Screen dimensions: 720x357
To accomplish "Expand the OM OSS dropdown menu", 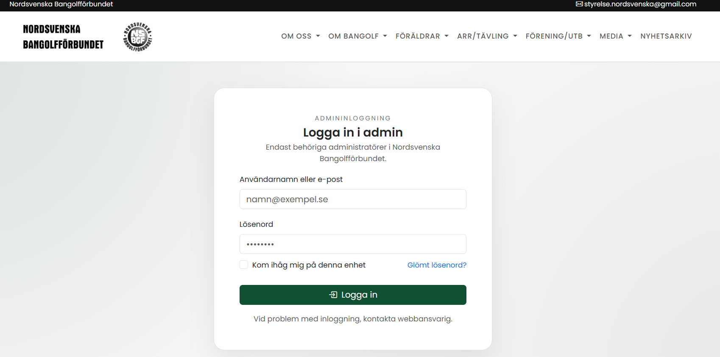I will [301, 36].
